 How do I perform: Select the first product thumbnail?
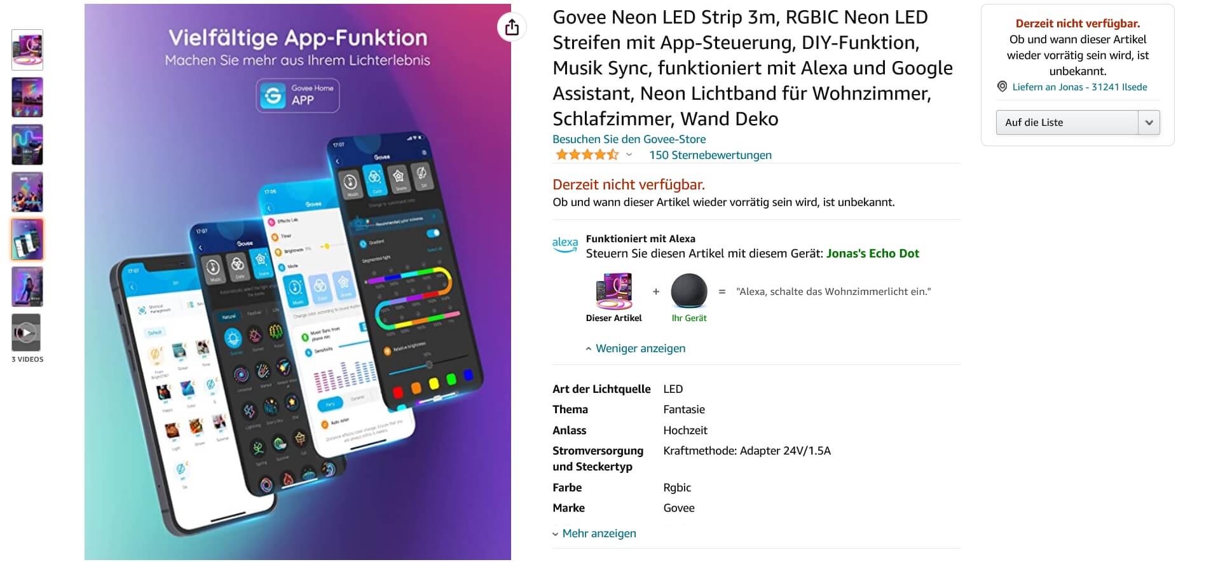coord(27,50)
